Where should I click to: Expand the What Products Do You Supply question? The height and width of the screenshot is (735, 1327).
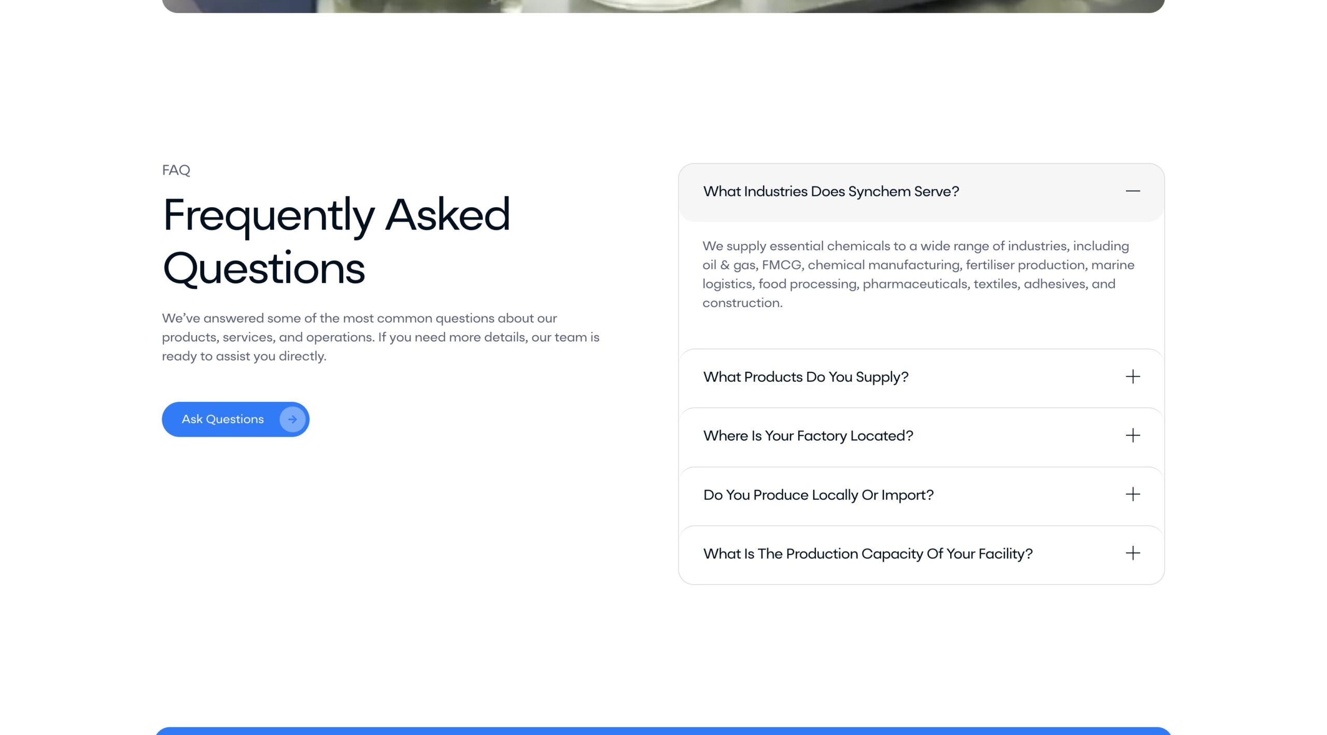click(x=806, y=377)
